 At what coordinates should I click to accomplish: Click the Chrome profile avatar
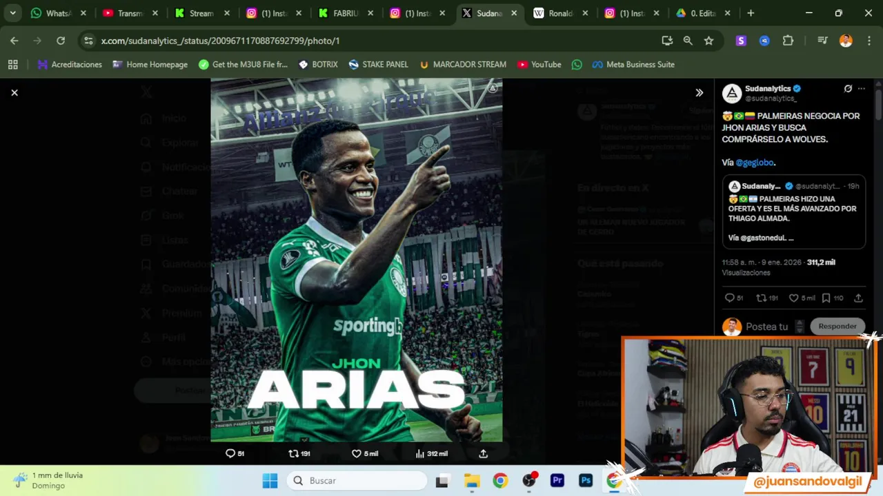tap(846, 41)
